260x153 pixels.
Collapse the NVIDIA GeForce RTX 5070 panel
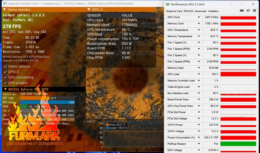(x=5, y=89)
